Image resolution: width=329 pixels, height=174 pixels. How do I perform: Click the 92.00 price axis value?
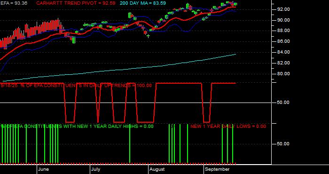pos(283,9)
